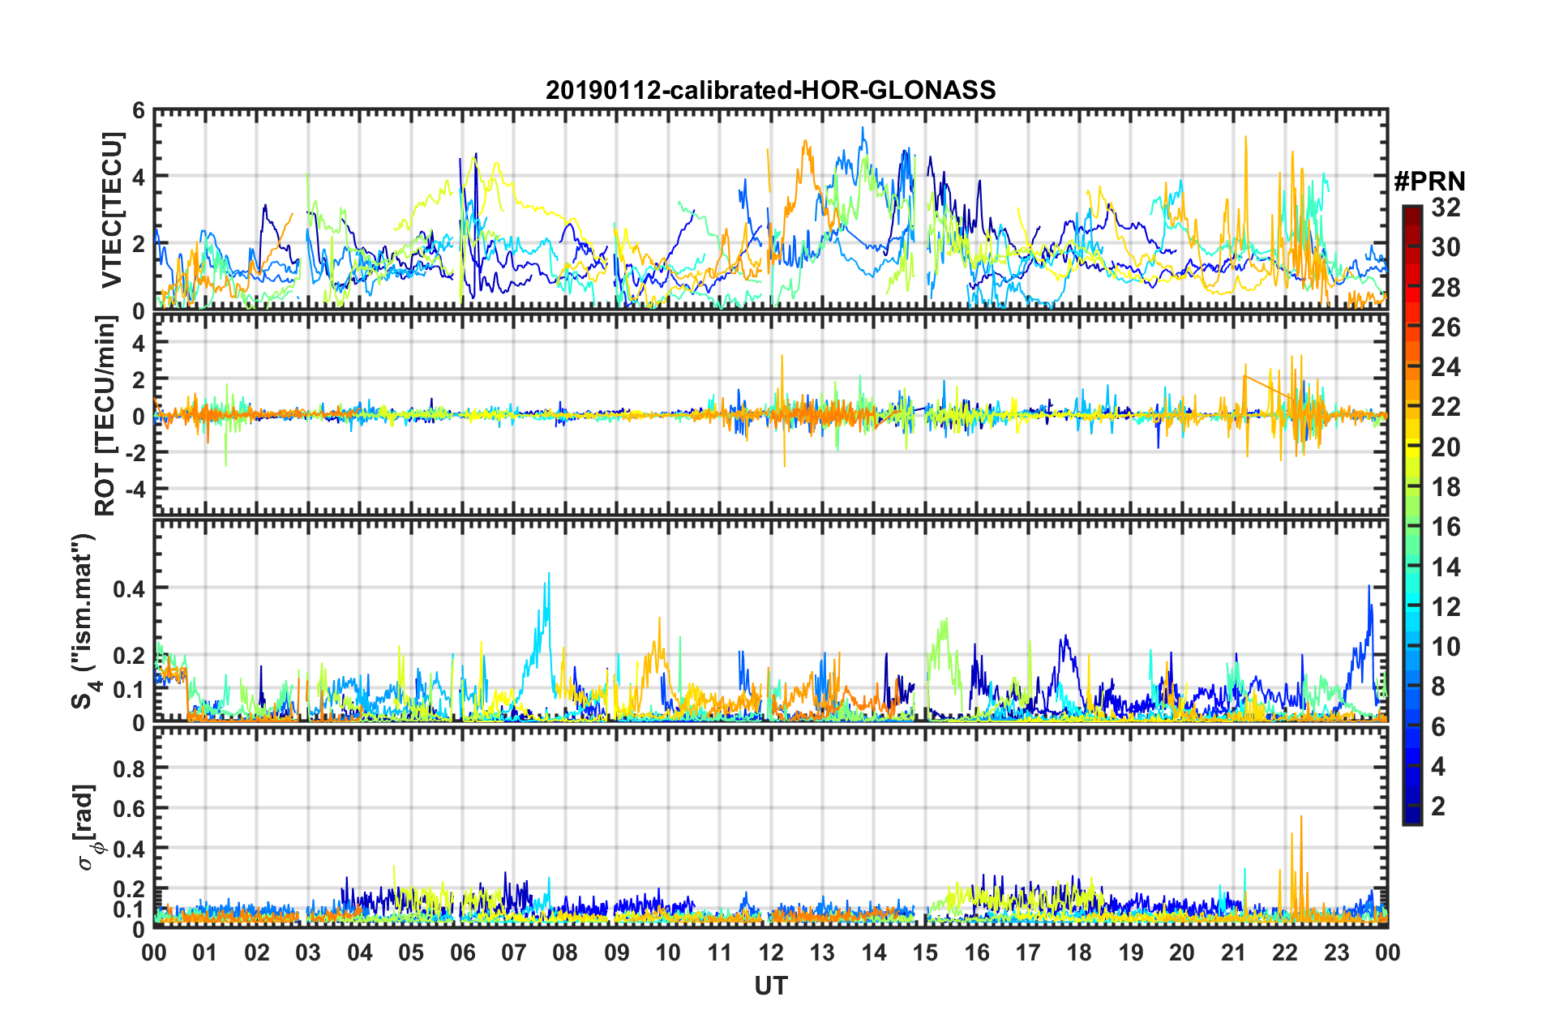Select colorbar tick label 32
The height and width of the screenshot is (1031, 1542).
[x=1446, y=207]
